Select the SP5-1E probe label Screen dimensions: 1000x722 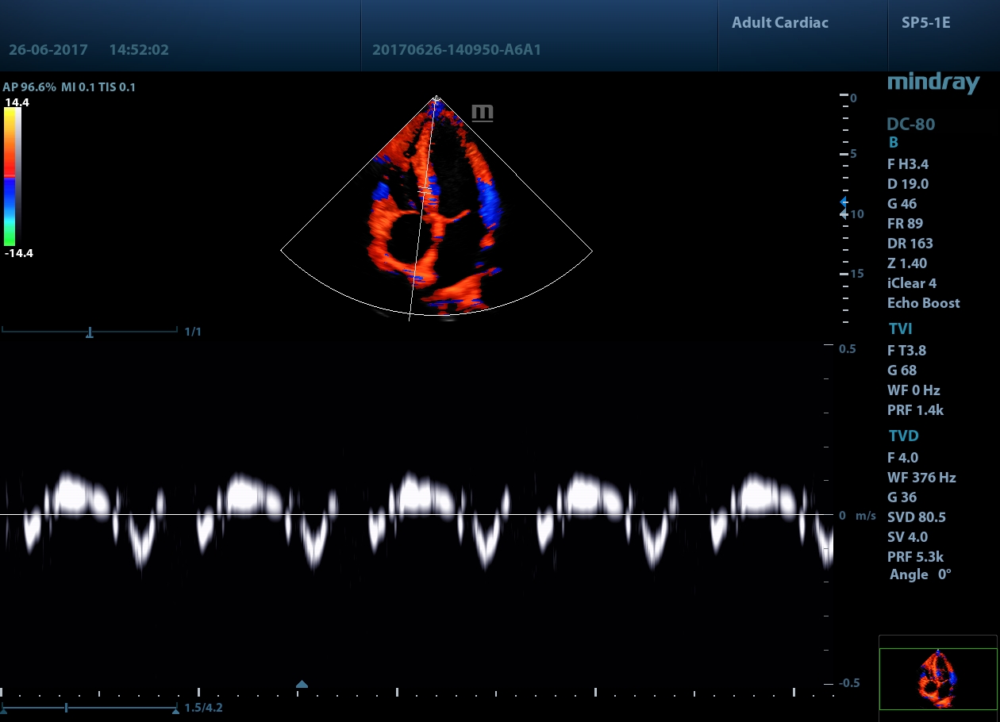pos(925,22)
